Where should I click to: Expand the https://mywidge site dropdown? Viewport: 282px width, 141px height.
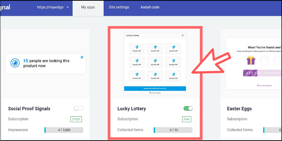coord(53,7)
